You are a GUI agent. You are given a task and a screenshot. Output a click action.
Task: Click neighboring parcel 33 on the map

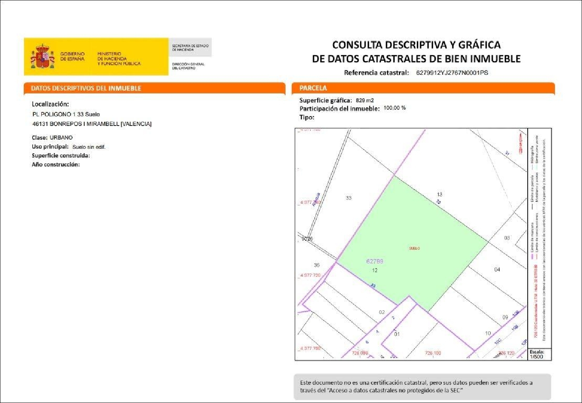(x=348, y=198)
